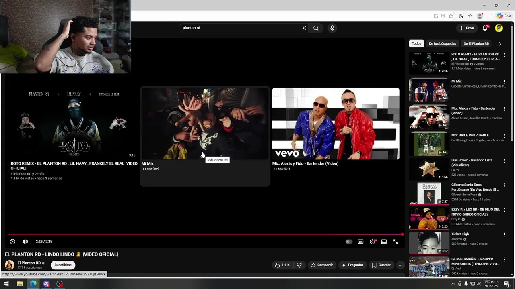The width and height of the screenshot is (515, 289).
Task: Like the video with thumbs up
Action: (282, 265)
